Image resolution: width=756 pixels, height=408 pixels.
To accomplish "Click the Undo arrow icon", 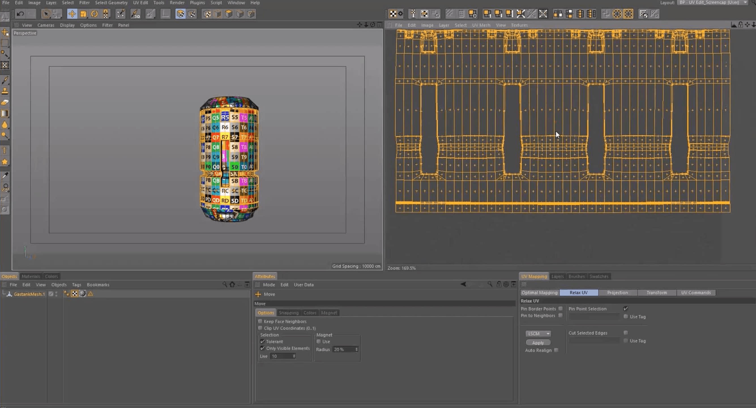I will coord(20,14).
